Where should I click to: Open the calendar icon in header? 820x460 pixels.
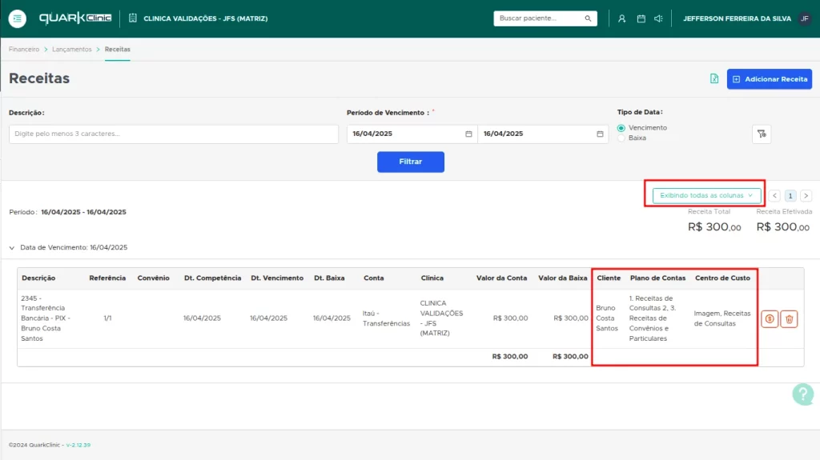click(x=641, y=18)
